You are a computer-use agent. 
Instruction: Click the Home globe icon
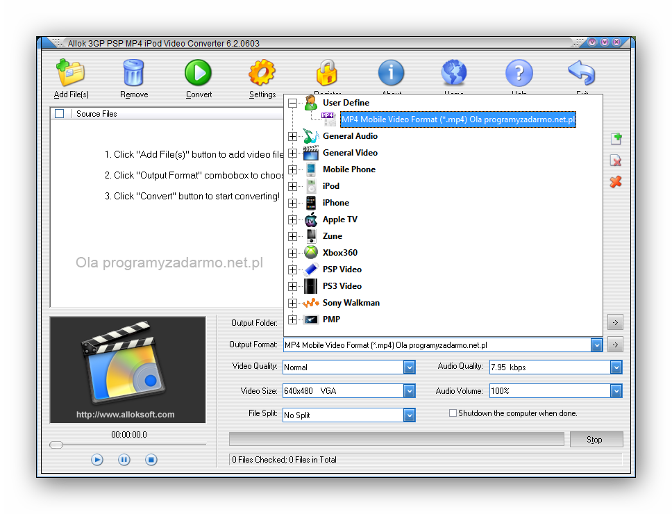[x=454, y=73]
